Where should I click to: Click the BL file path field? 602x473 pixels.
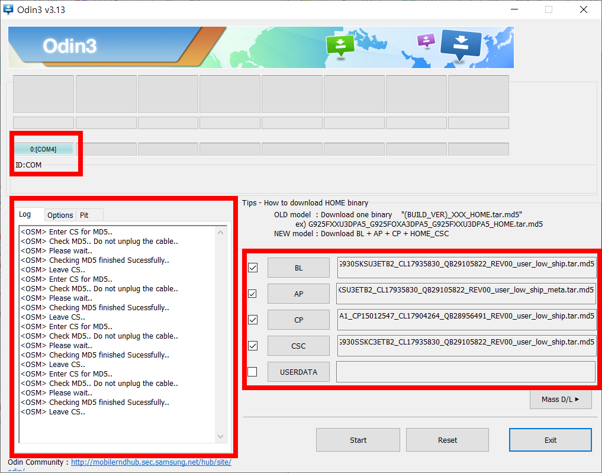(x=466, y=268)
